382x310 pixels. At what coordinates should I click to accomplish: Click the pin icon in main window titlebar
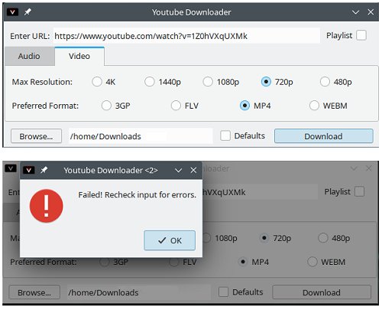tap(28, 11)
